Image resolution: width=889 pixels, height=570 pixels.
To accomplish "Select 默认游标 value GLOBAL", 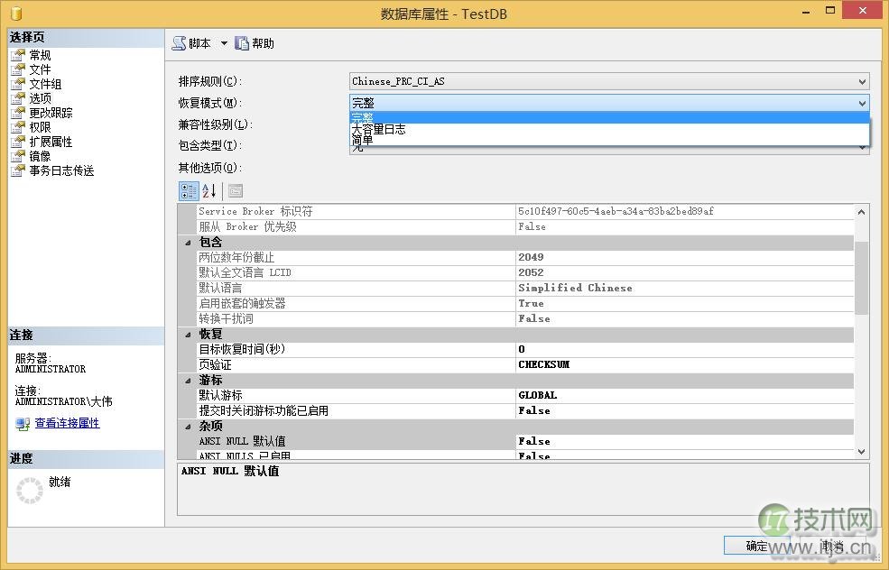I will tap(684, 395).
